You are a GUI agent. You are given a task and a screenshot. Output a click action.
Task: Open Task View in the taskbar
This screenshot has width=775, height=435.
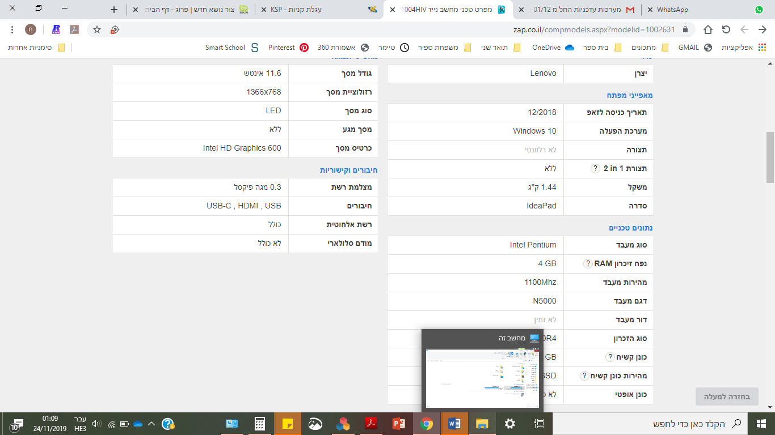point(539,424)
